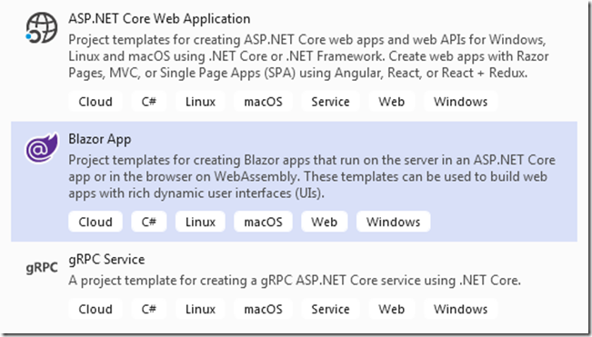Click the Service tag under ASP.NET Core Web Application
Viewport: 592px width, 337px height.
330,102
